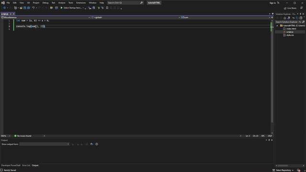
Task: Toggle word wrap in Output panel
Action: pos(91,144)
